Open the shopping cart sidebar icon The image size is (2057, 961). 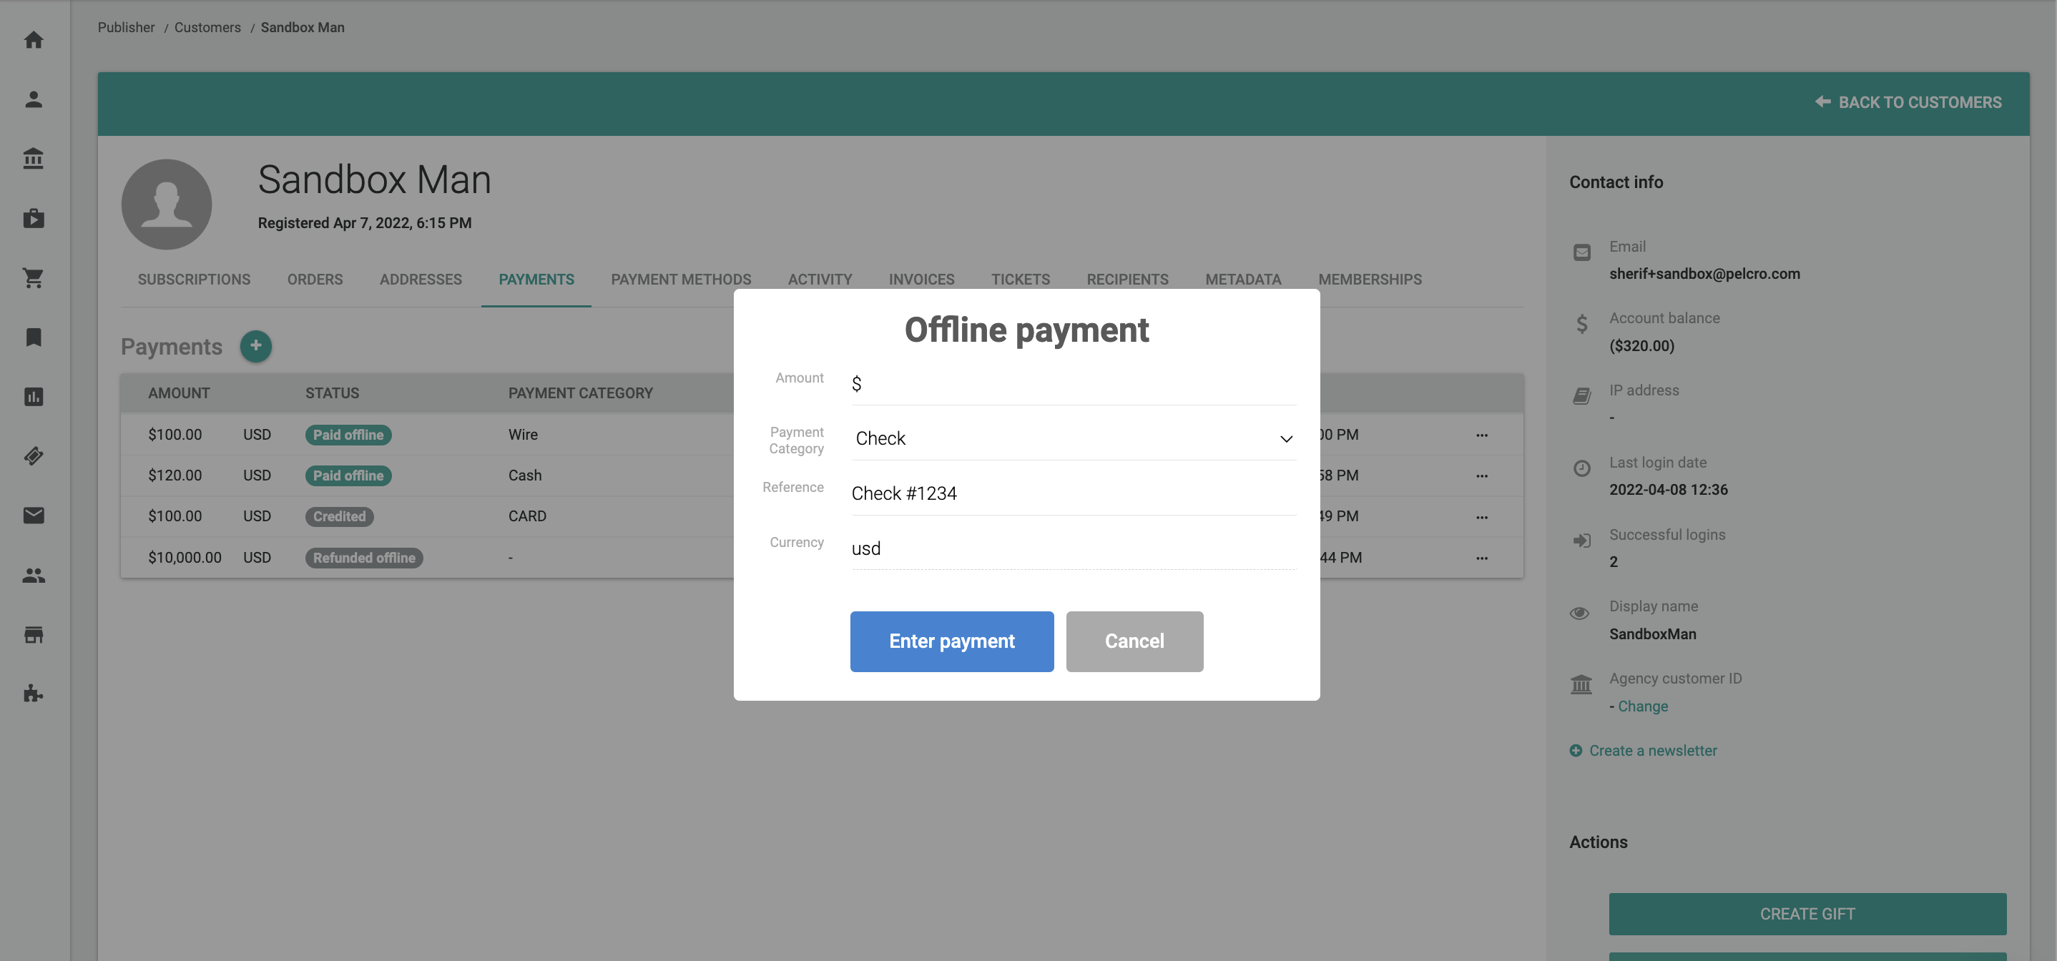(x=34, y=277)
